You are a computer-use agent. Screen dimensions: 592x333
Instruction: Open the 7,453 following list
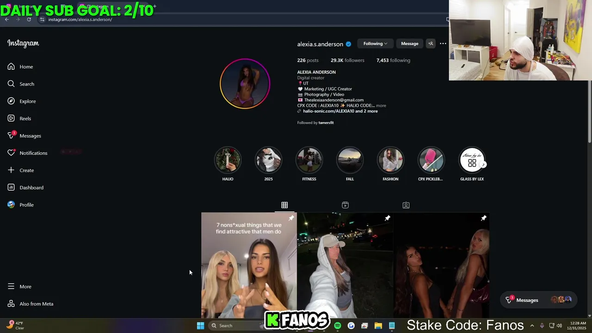(393, 60)
